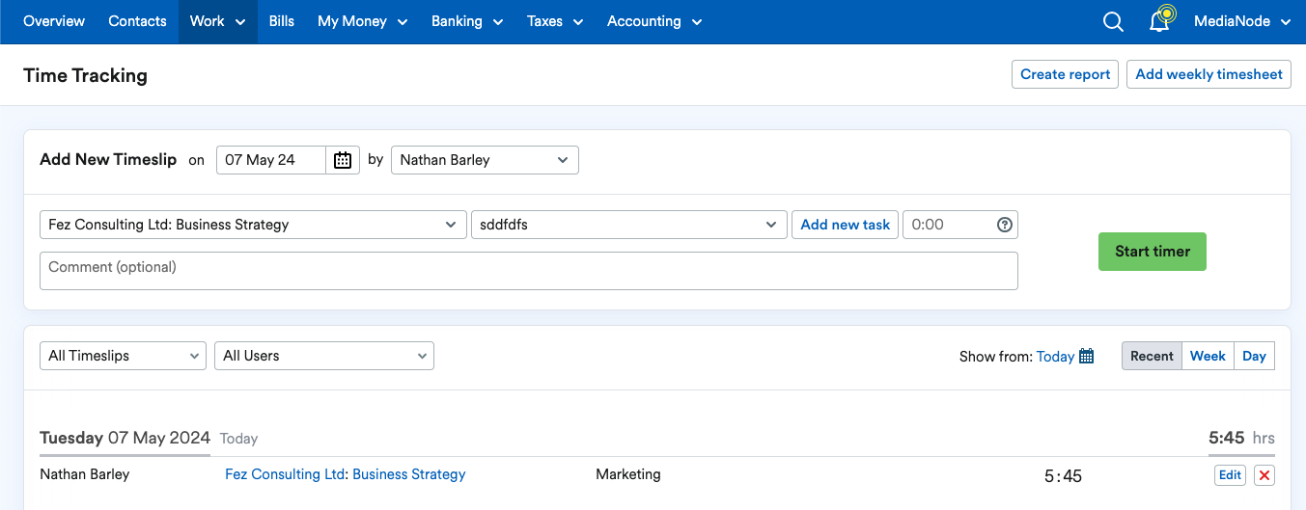Click Add weekly timesheet button
The width and height of the screenshot is (1306, 510).
[1209, 74]
